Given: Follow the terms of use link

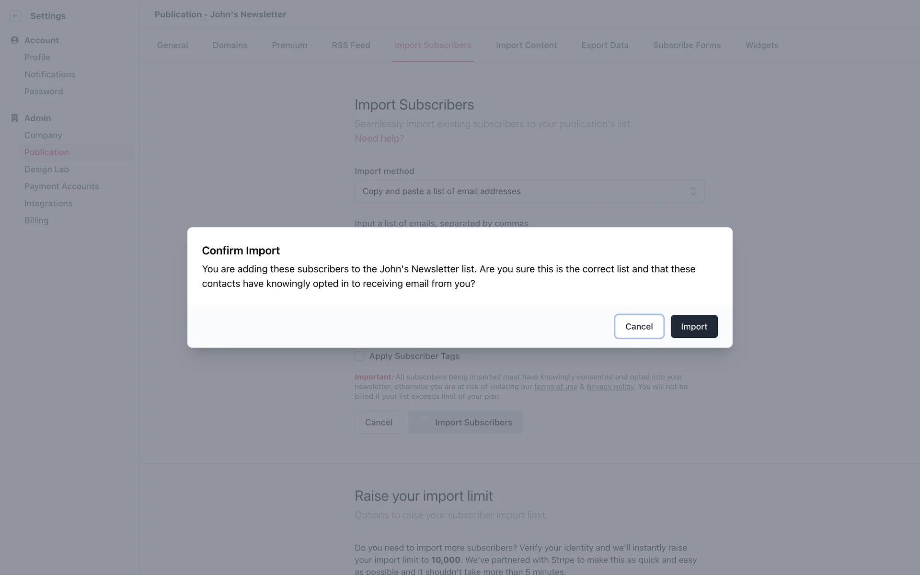Looking at the screenshot, I should point(555,387).
